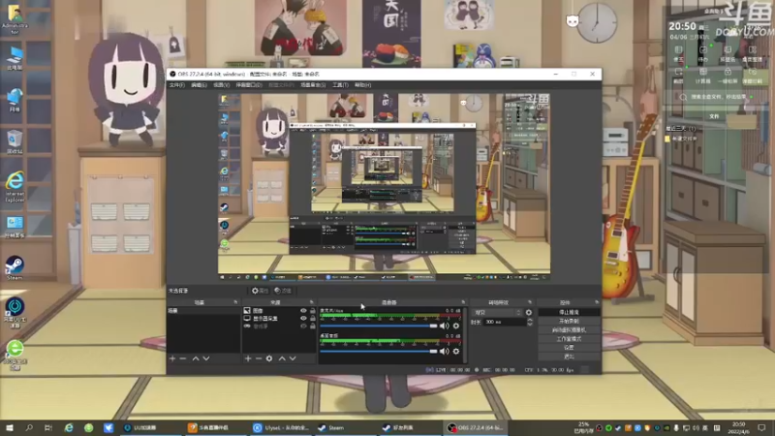Move the source up in Sources panel
The height and width of the screenshot is (436, 775).
click(282, 358)
